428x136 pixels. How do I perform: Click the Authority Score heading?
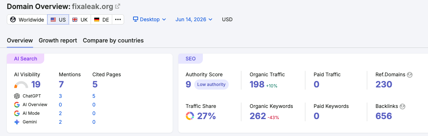tap(204, 74)
